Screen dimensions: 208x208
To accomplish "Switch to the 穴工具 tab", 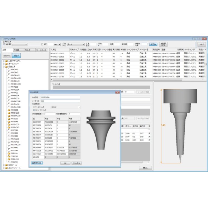I will (x=18, y=50).
